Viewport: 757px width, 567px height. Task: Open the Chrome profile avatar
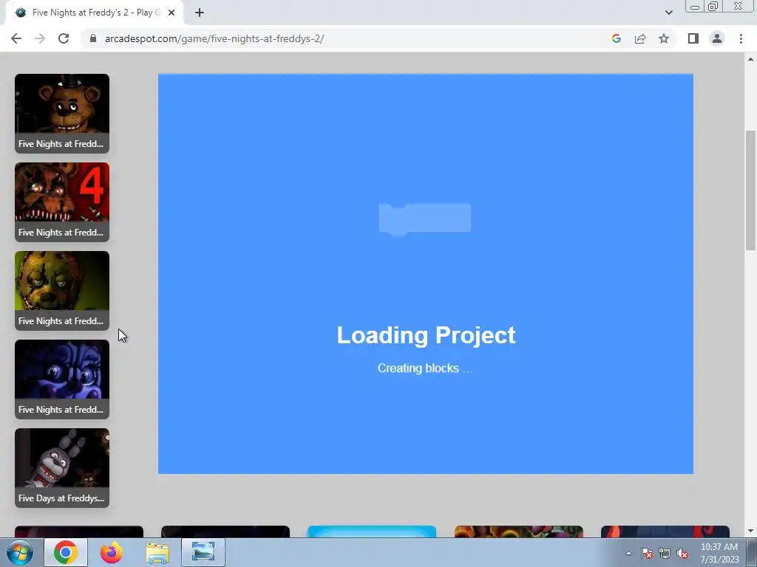click(x=717, y=38)
